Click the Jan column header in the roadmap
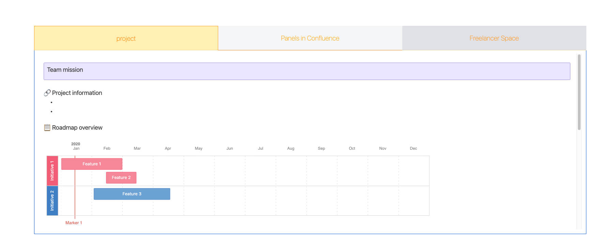 (76, 148)
